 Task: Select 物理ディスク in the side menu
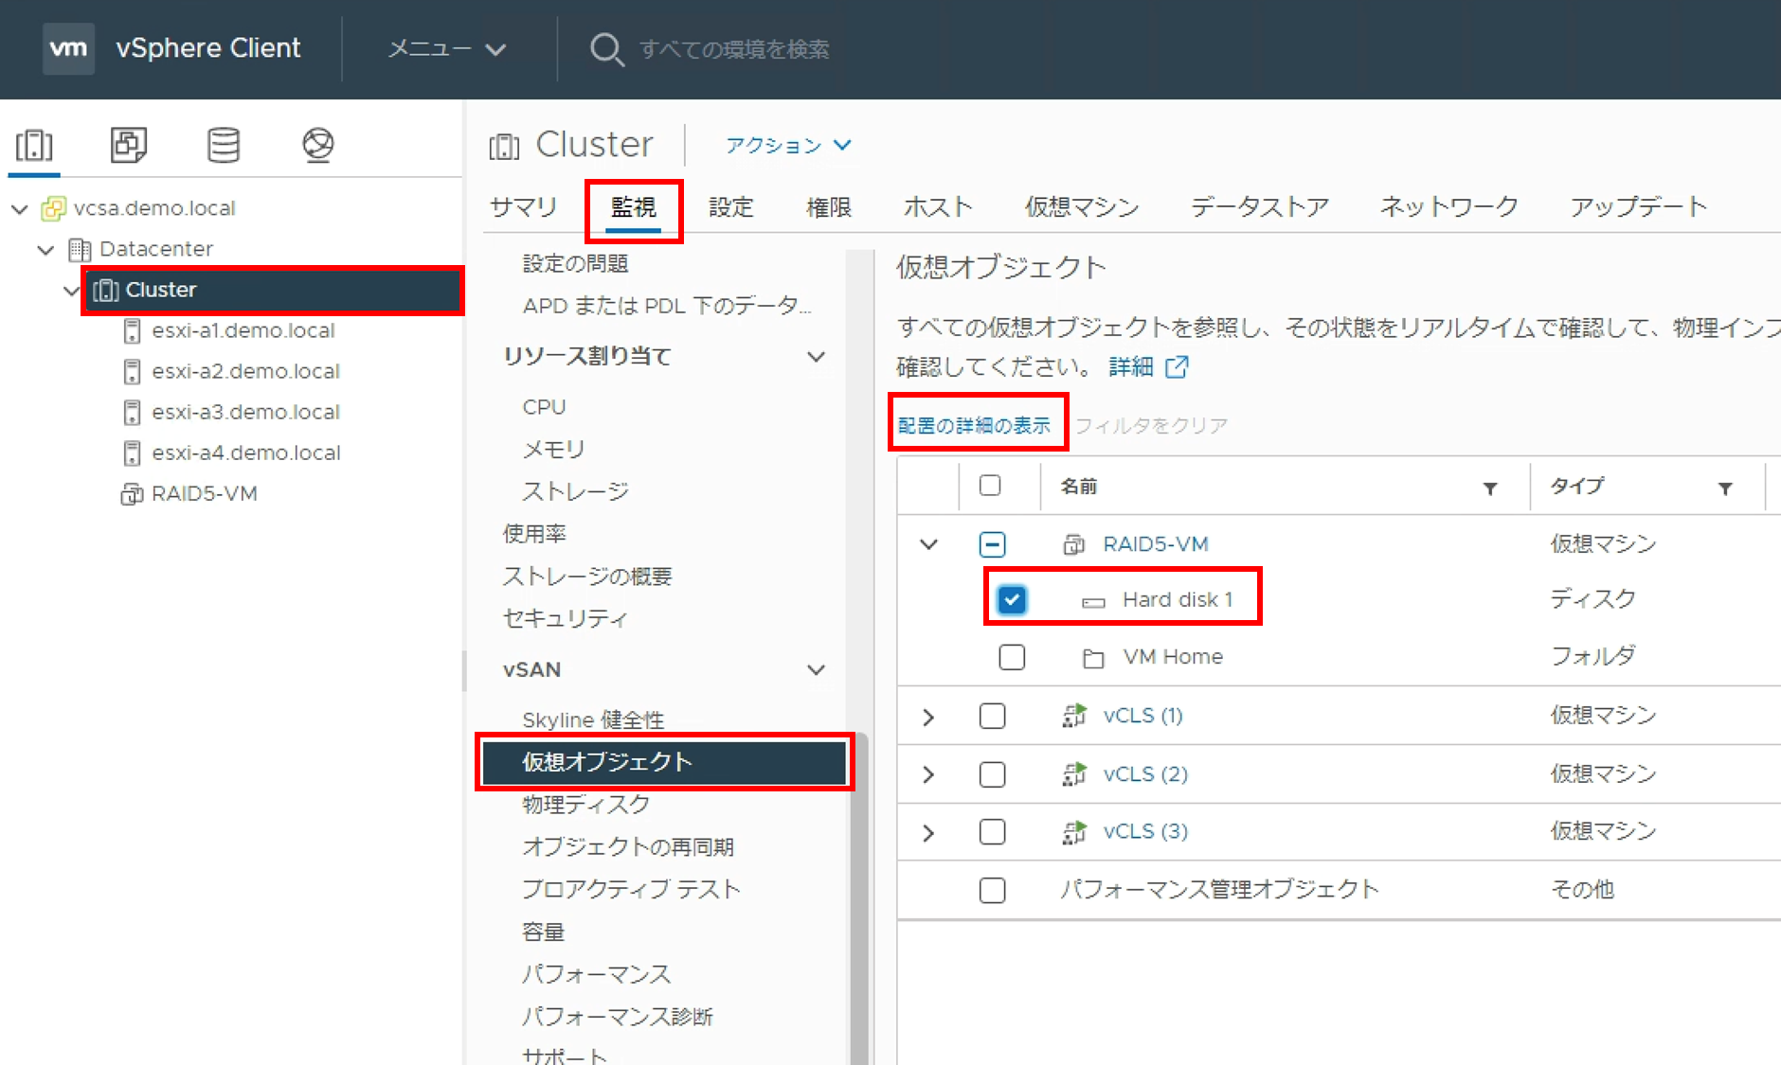586,805
